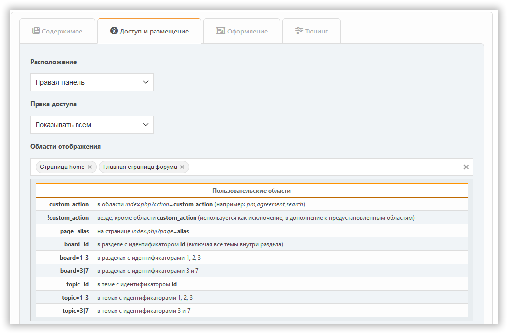
Task: Click the chevron arrow beside 'Правая панель'
Action: [146, 82]
